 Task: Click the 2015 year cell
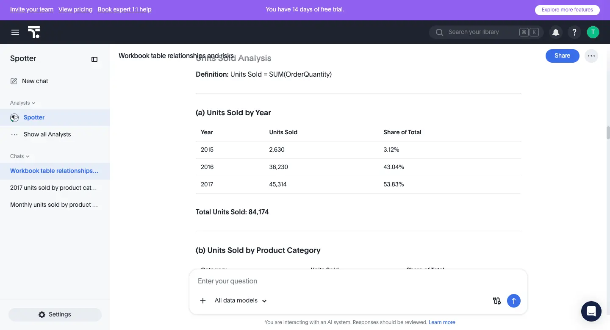point(207,150)
